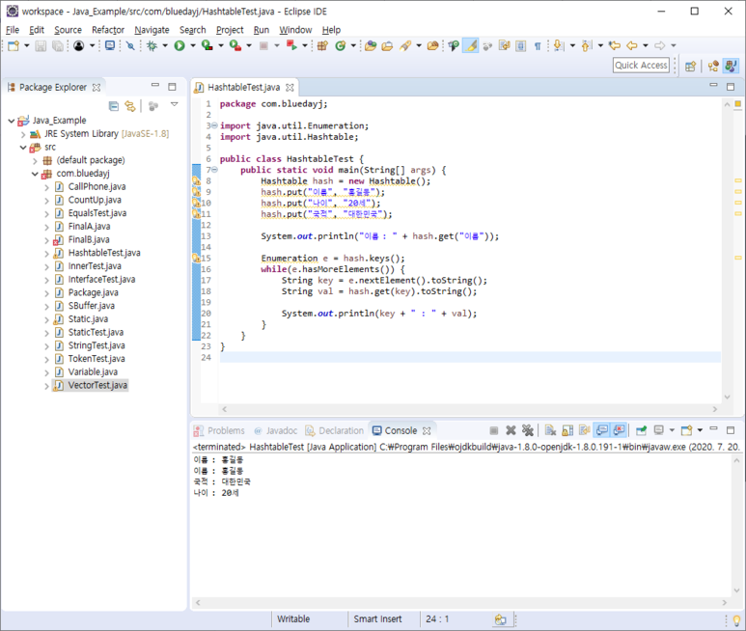Close the HashtableTest.java editor tab
This screenshot has width=746, height=631.
(x=290, y=88)
